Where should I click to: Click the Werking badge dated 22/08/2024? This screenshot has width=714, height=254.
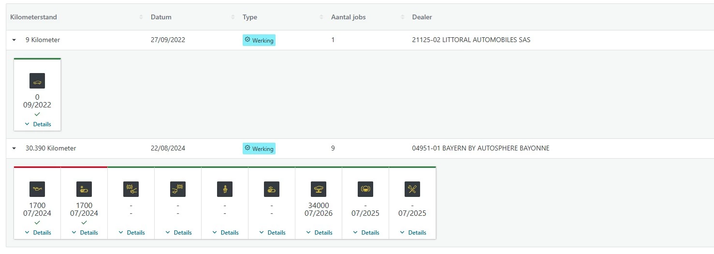click(x=259, y=149)
